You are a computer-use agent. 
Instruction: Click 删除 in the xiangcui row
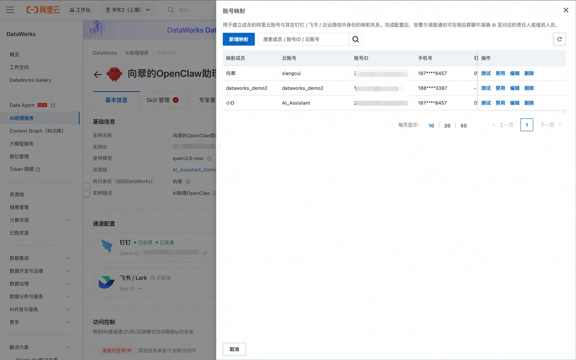[529, 73]
